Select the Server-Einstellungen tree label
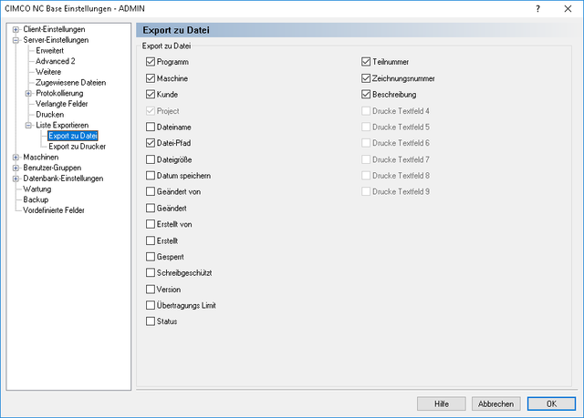Viewport: 584px width, 418px height. (56, 40)
